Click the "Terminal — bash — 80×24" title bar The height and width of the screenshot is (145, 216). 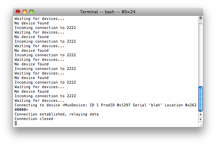point(108,12)
